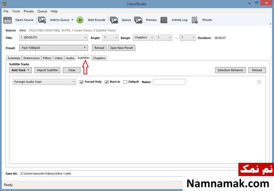Open the Fast 1080p30 preset selector
The height and width of the screenshot is (191, 274).
[x=53, y=48]
